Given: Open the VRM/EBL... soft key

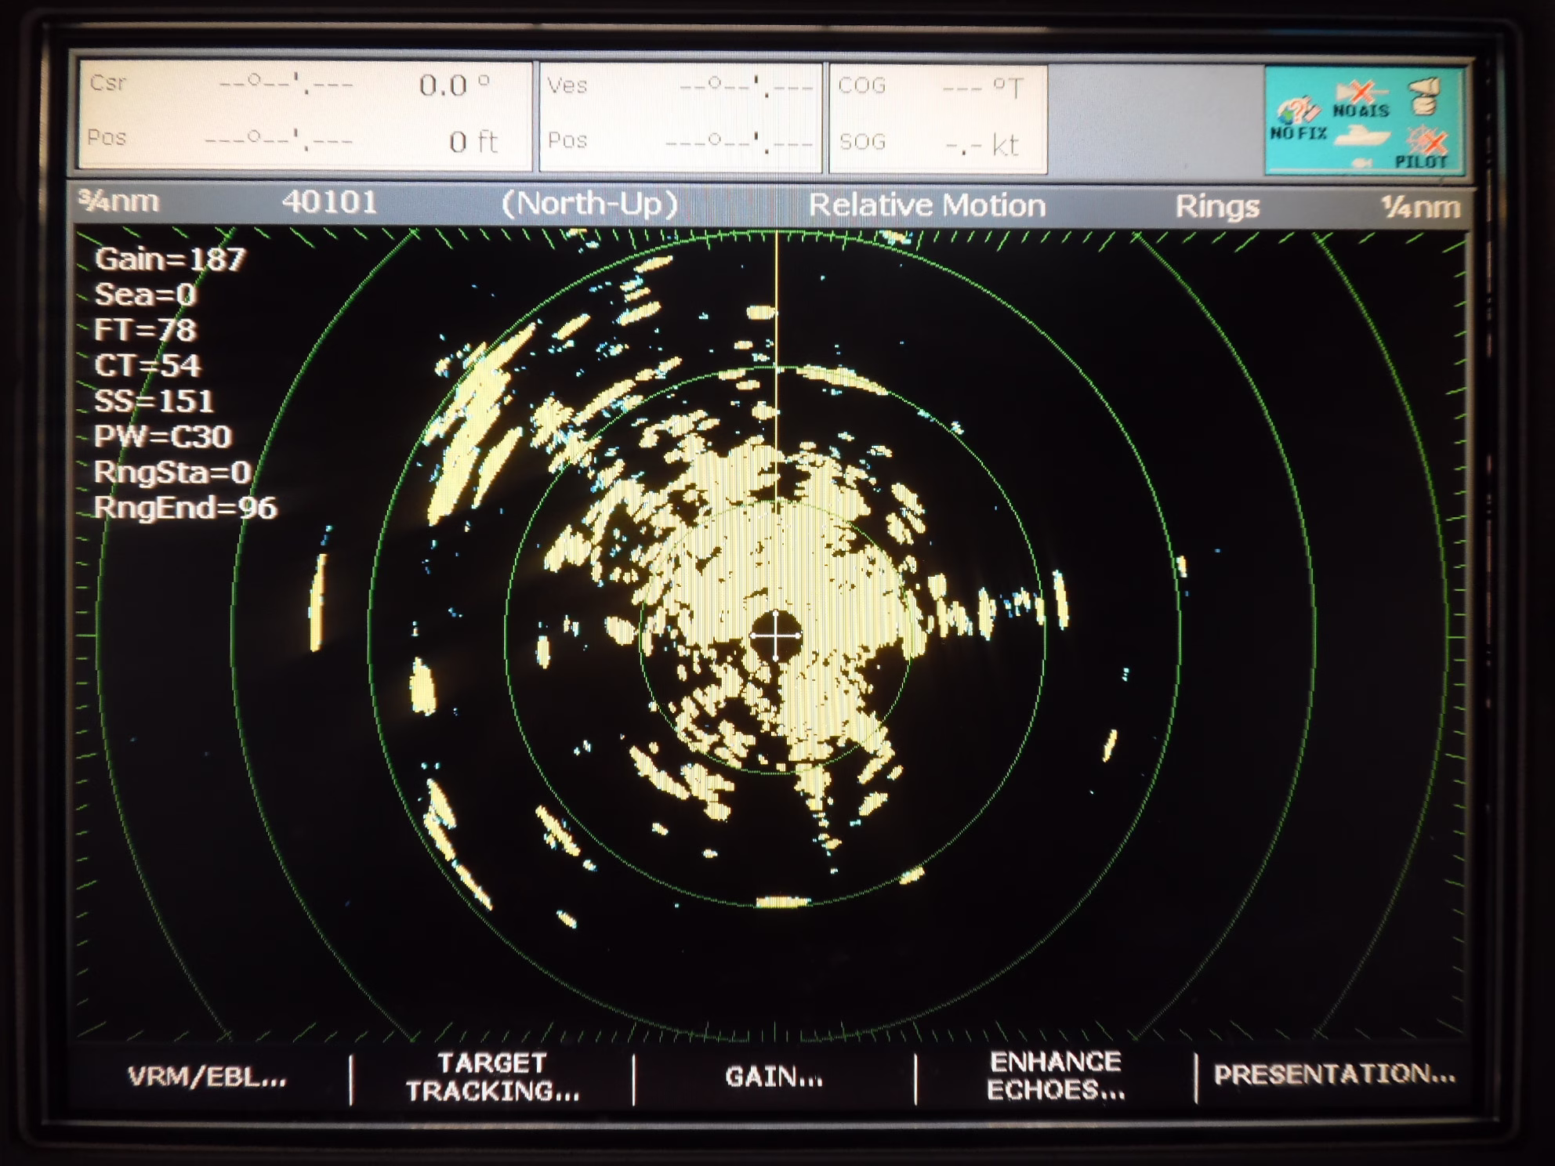Looking at the screenshot, I should coord(207,1077).
